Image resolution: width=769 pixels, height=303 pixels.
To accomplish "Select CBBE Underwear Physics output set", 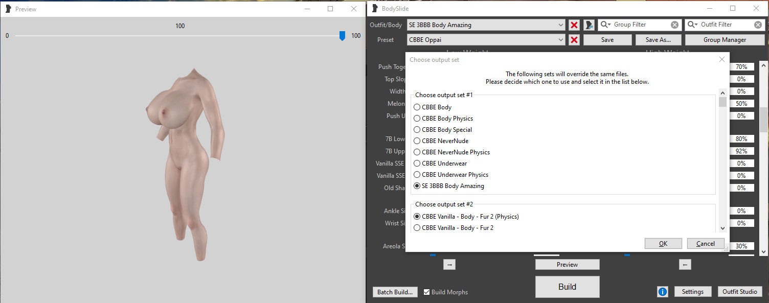I will tap(451, 175).
